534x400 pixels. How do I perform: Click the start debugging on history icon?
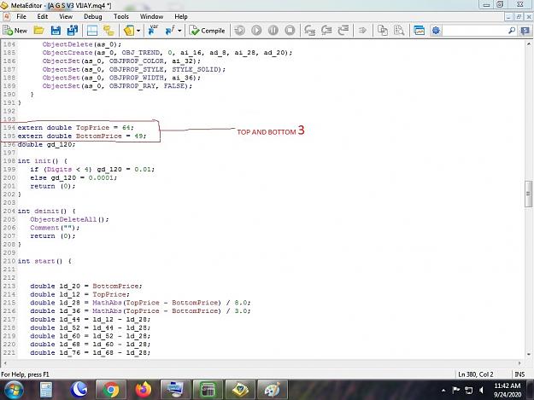(239, 31)
